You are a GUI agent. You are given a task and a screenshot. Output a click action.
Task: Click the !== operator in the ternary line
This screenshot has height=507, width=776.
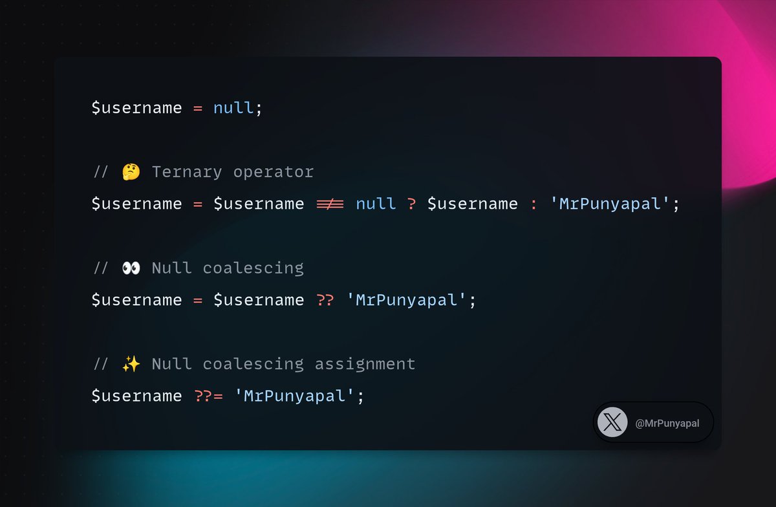[330, 204]
